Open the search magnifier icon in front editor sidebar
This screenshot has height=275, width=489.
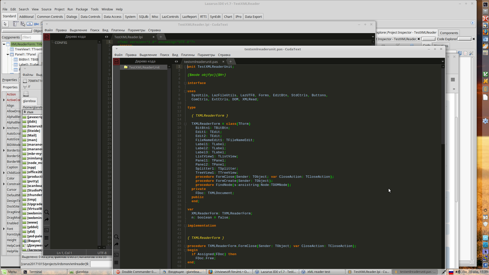(116, 237)
